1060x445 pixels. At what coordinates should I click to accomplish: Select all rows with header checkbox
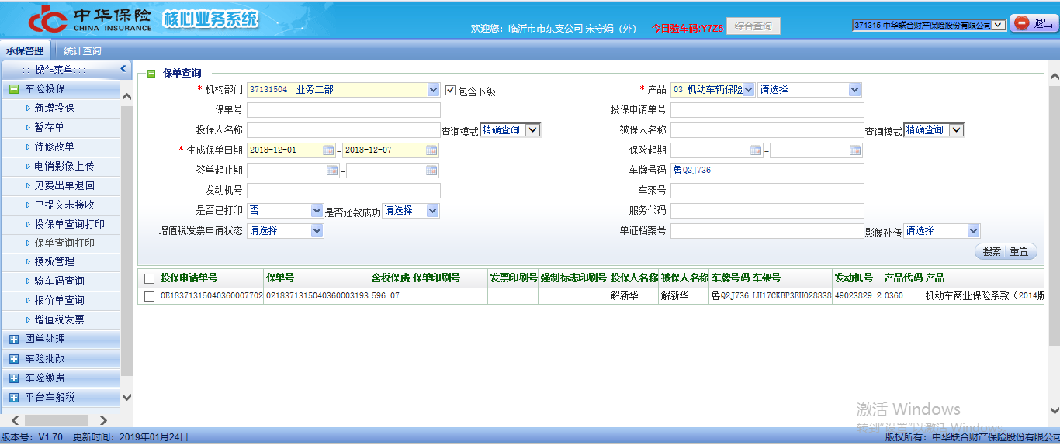(x=149, y=278)
